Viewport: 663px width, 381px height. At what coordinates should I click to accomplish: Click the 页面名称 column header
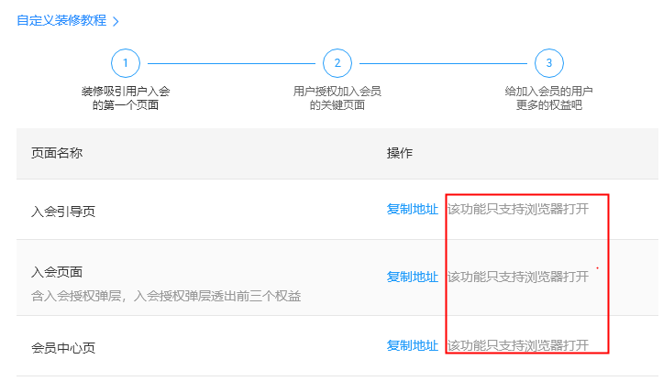pyautogui.click(x=57, y=153)
